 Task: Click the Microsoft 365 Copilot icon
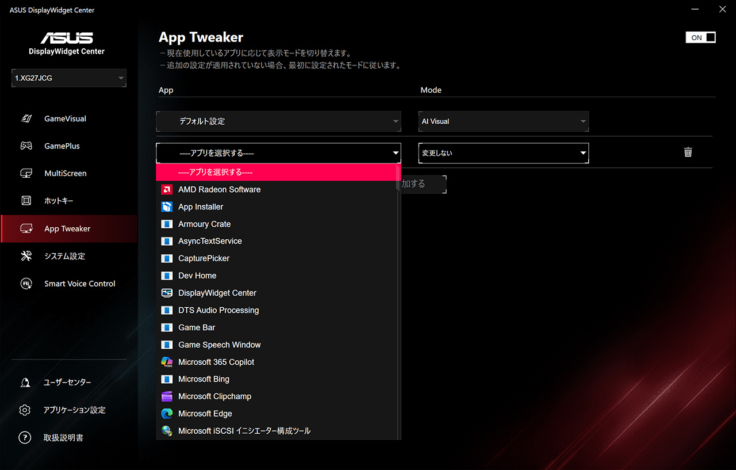pyautogui.click(x=167, y=362)
